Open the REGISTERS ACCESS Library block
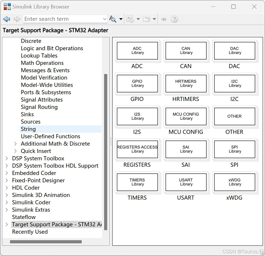This screenshot has height=256, width=265. pyautogui.click(x=137, y=149)
